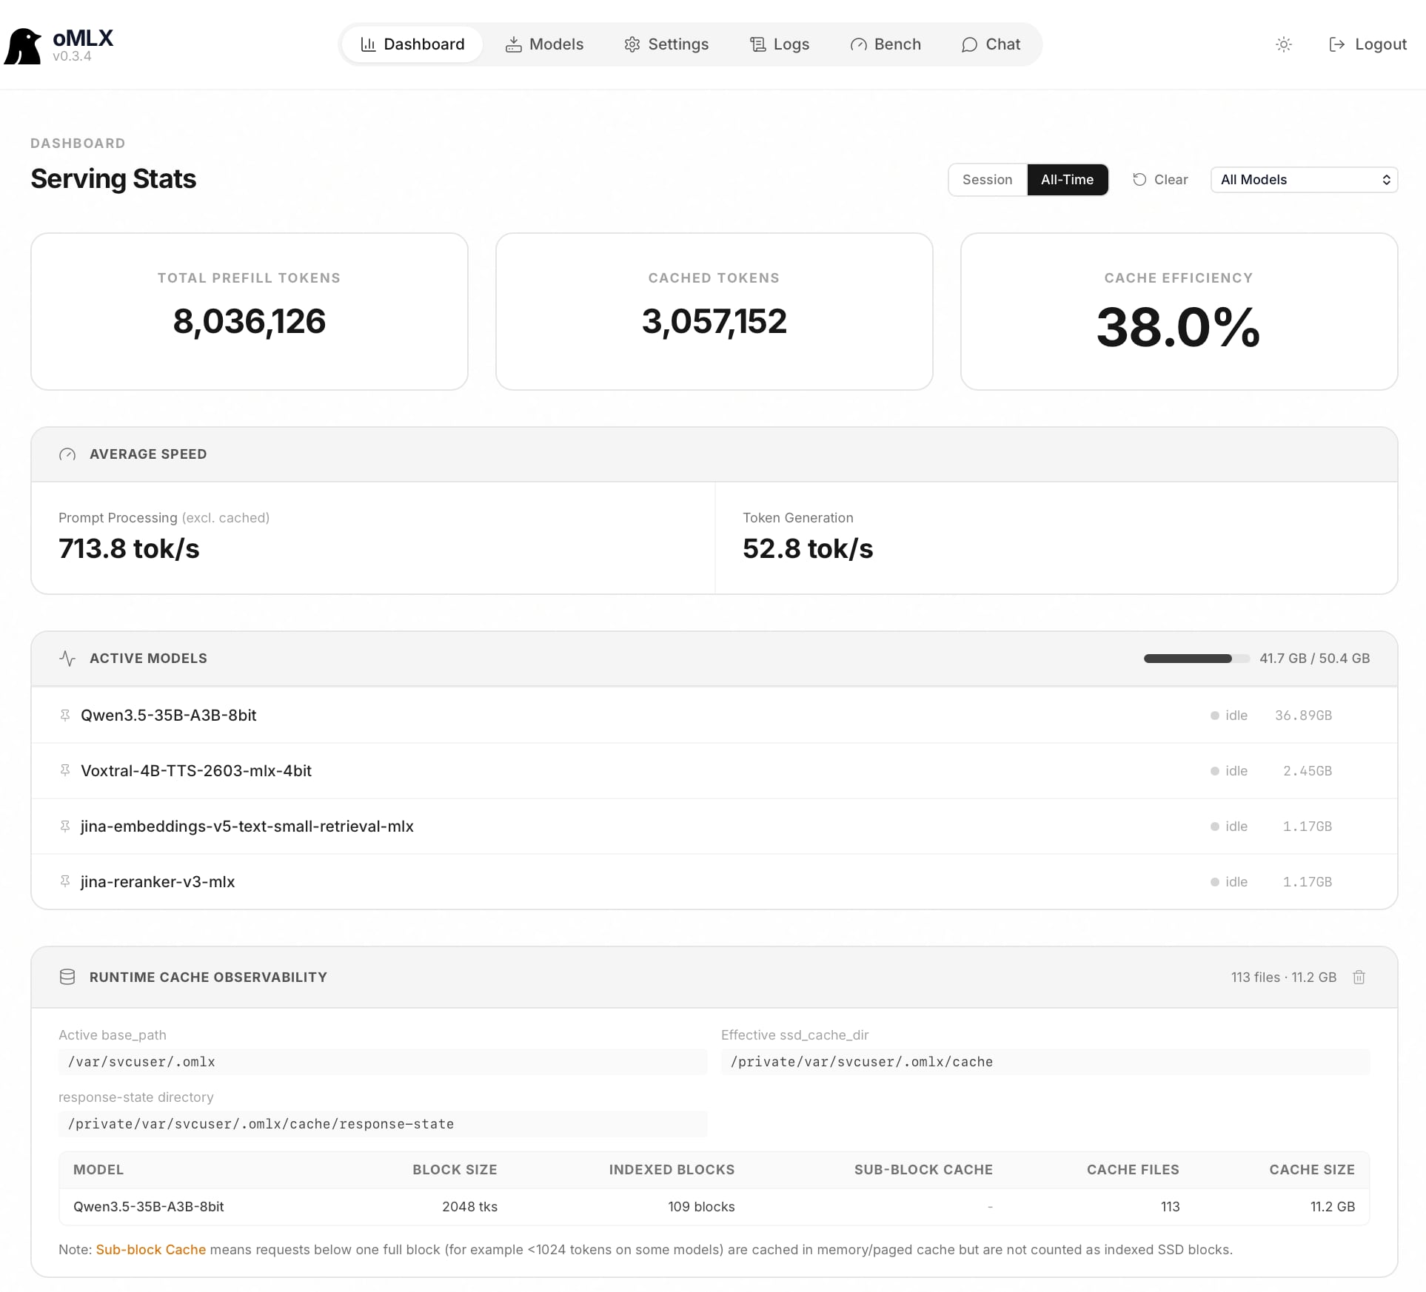Click pin icon next to Qwen3.5-35B-A3B-8bit

65,715
